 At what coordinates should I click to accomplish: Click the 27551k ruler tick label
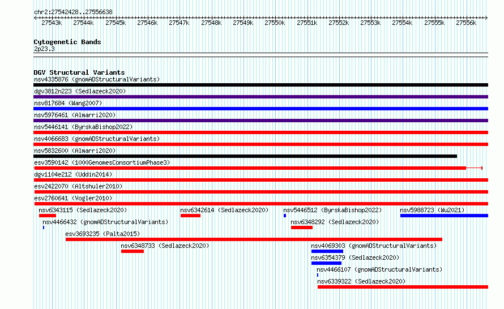(307, 23)
